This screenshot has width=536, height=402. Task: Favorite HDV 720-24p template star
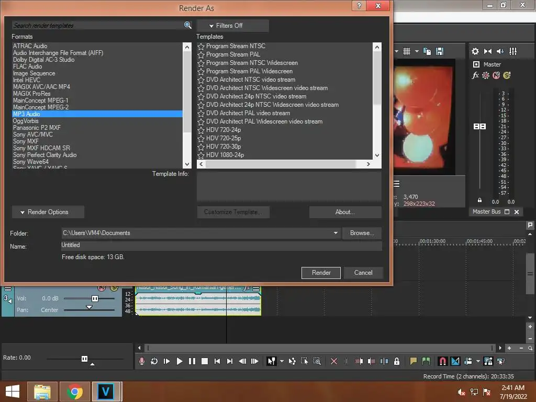coord(201,130)
